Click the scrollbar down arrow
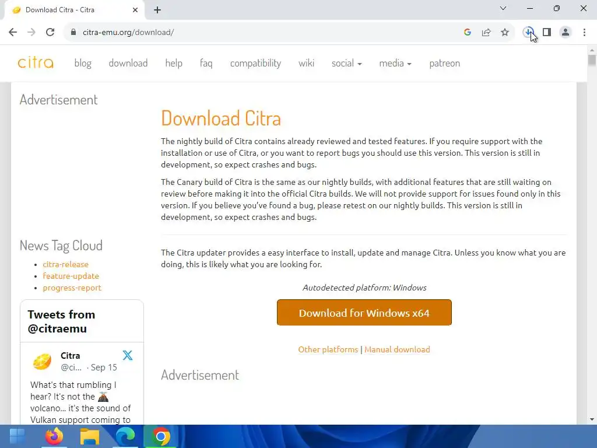The image size is (597, 448). [592, 419]
